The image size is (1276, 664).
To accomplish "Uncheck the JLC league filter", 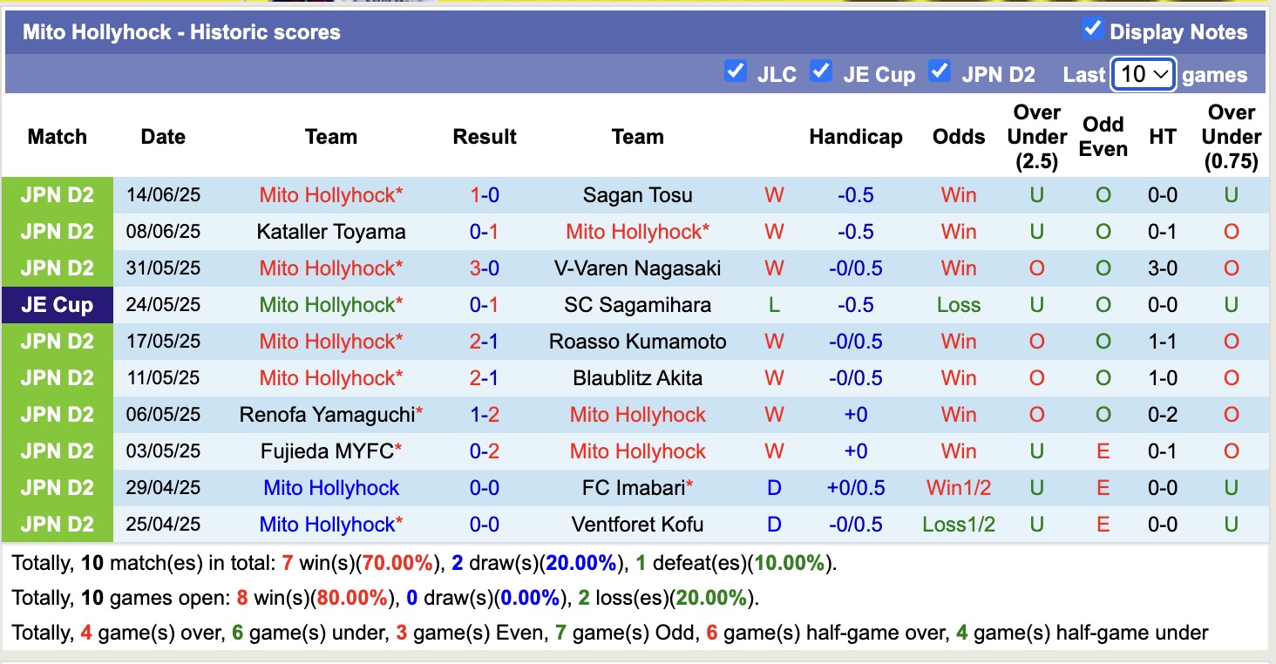I will pos(736,71).
